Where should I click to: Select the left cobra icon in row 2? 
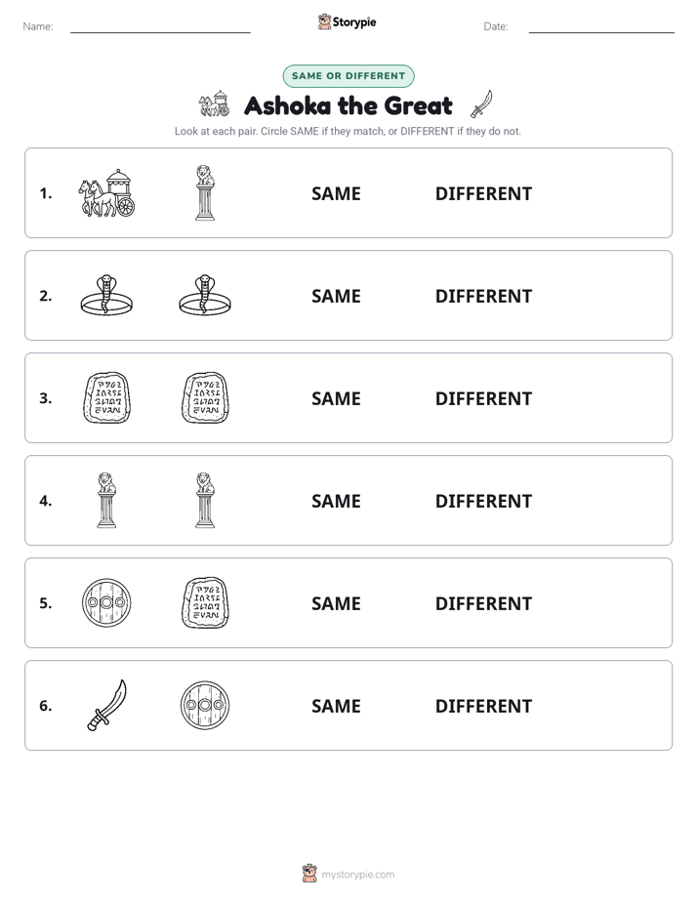click(x=106, y=295)
